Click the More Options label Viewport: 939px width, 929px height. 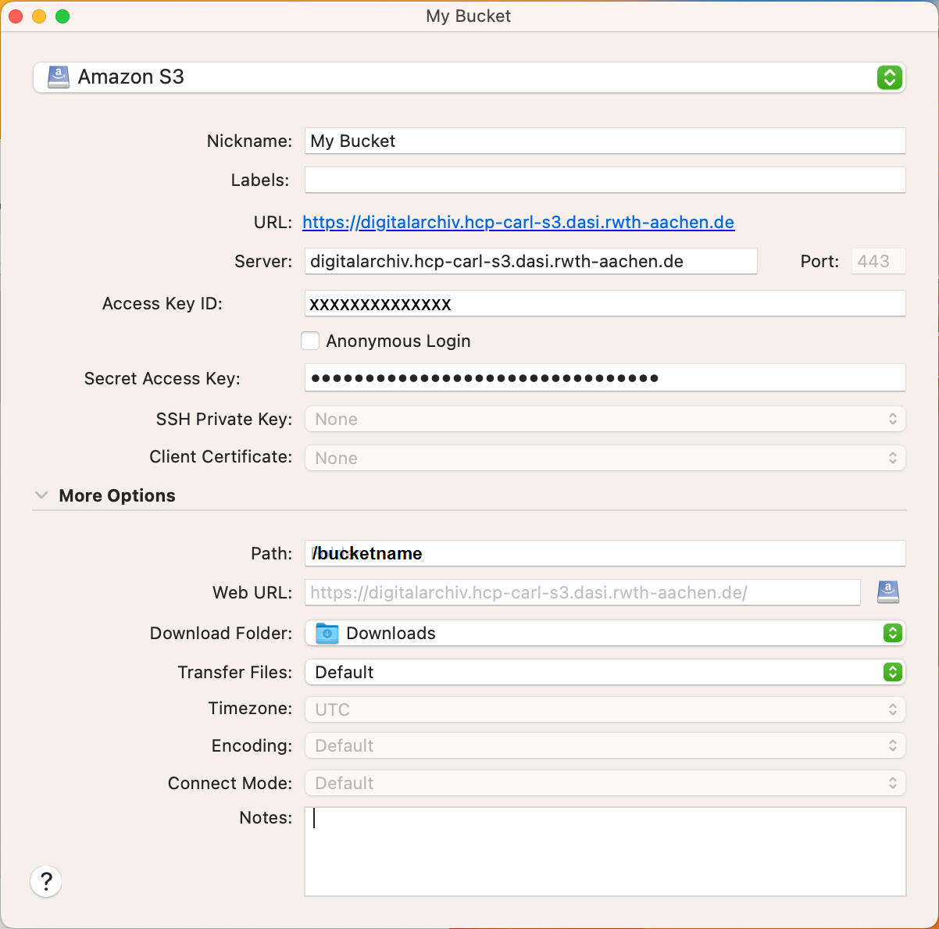(117, 495)
